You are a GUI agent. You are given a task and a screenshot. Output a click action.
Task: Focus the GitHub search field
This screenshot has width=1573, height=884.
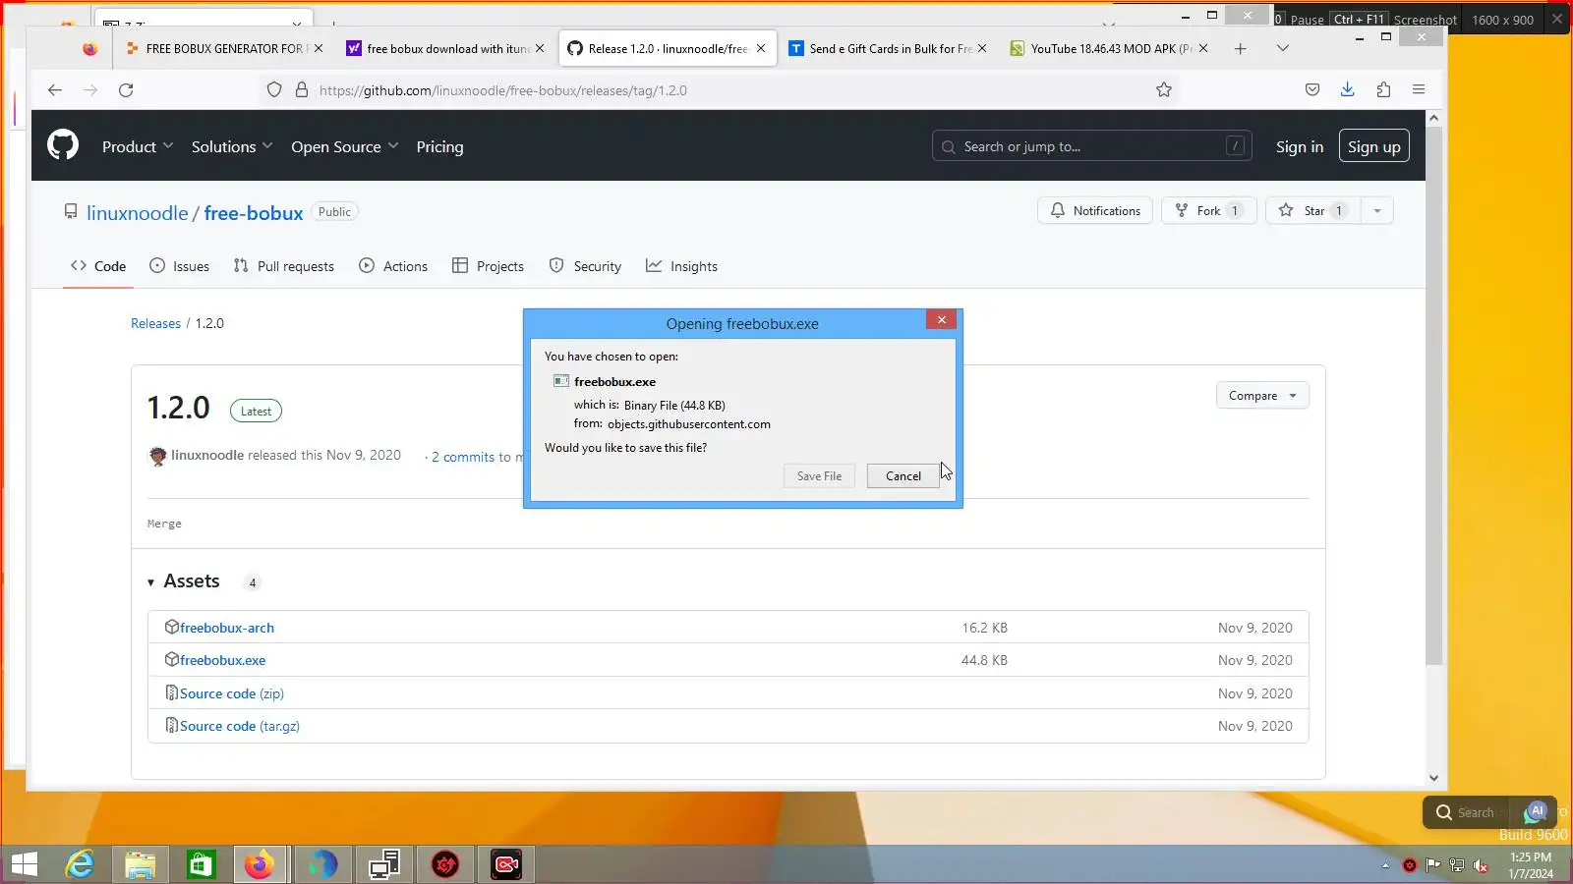(x=1091, y=146)
